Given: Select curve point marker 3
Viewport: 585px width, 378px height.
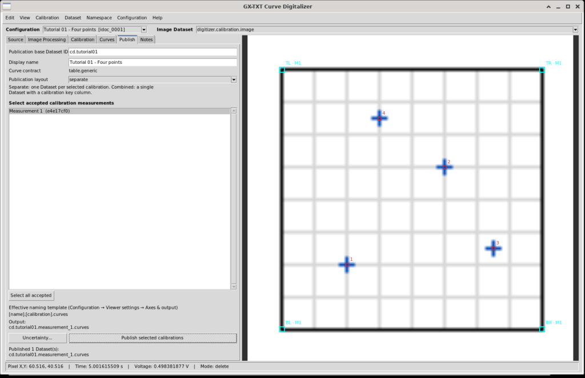Looking at the screenshot, I should coord(493,248).
